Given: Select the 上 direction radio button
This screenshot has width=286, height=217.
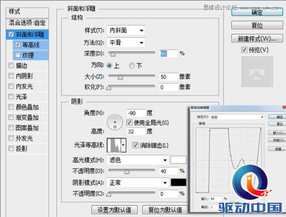Looking at the screenshot, I should (x=109, y=66).
